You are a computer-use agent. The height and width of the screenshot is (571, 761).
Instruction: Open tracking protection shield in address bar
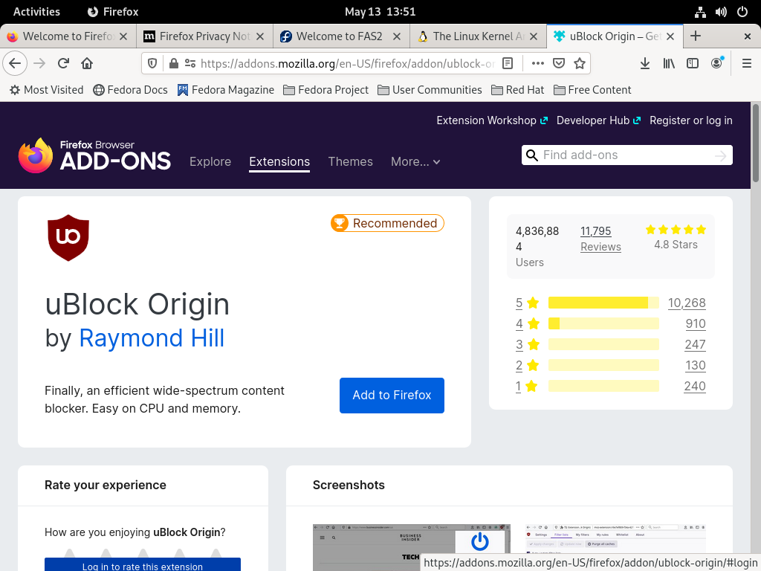(x=152, y=63)
